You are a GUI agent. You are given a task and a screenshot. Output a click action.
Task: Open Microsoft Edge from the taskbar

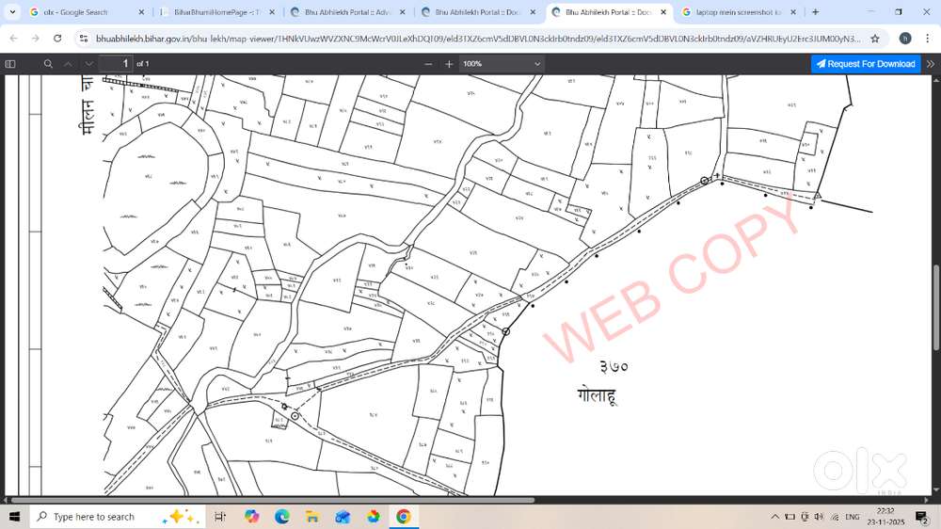pos(281,517)
